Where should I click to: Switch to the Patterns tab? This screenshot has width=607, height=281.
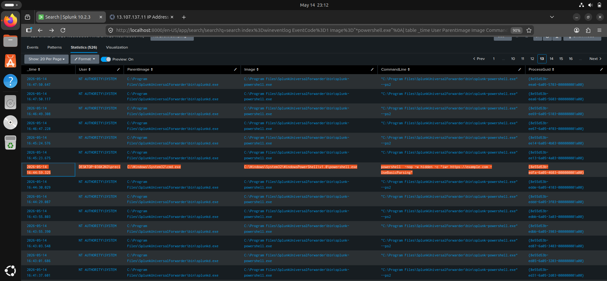click(54, 47)
